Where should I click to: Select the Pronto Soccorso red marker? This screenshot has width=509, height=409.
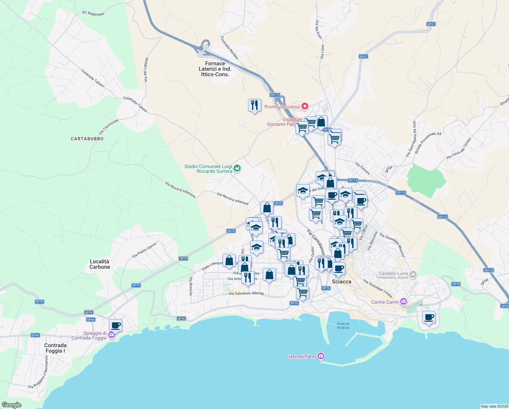click(304, 106)
